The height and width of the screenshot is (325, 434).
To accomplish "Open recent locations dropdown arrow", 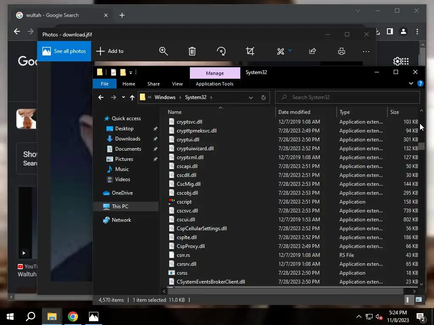I will 123,97.
